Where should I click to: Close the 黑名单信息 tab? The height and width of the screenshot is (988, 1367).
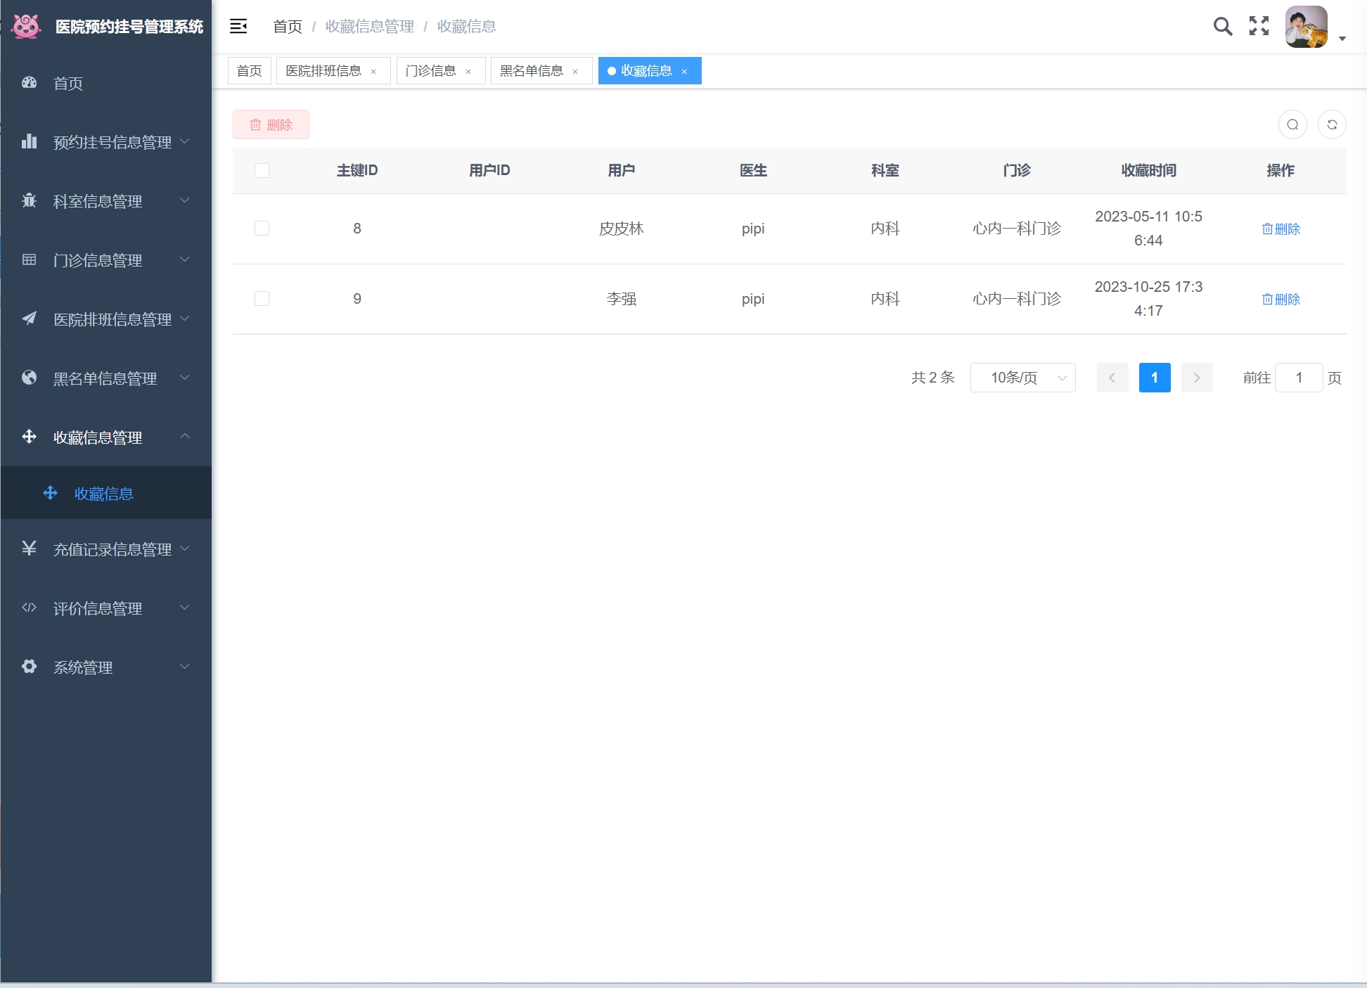click(x=575, y=72)
